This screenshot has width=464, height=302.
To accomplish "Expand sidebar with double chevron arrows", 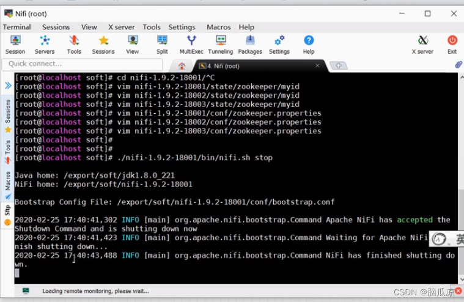I will pyautogui.click(x=8, y=86).
